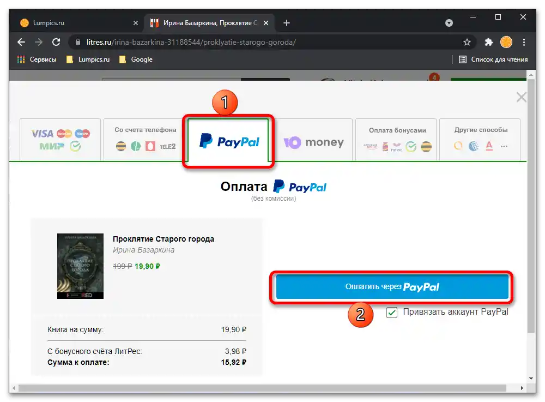
Task: Click the MTS icon under phone payment
Action: [x=150, y=146]
